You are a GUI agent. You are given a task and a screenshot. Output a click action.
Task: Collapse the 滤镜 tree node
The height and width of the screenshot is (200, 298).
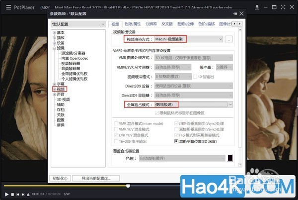[54, 48]
